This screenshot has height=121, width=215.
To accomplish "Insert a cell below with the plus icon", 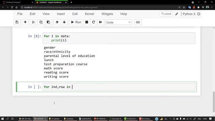I will (25, 22).
